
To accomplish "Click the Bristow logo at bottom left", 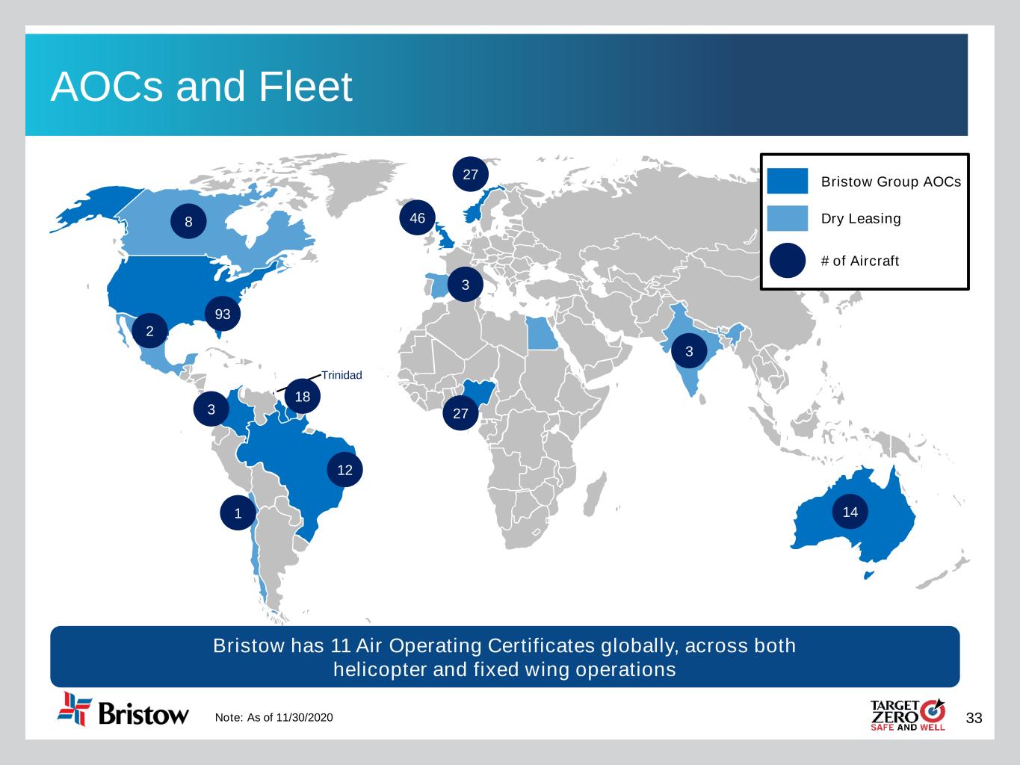I will (x=123, y=710).
